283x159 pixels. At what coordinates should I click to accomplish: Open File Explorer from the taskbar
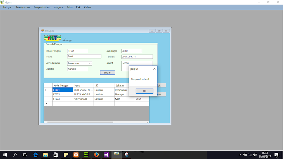pyautogui.click(x=46, y=155)
